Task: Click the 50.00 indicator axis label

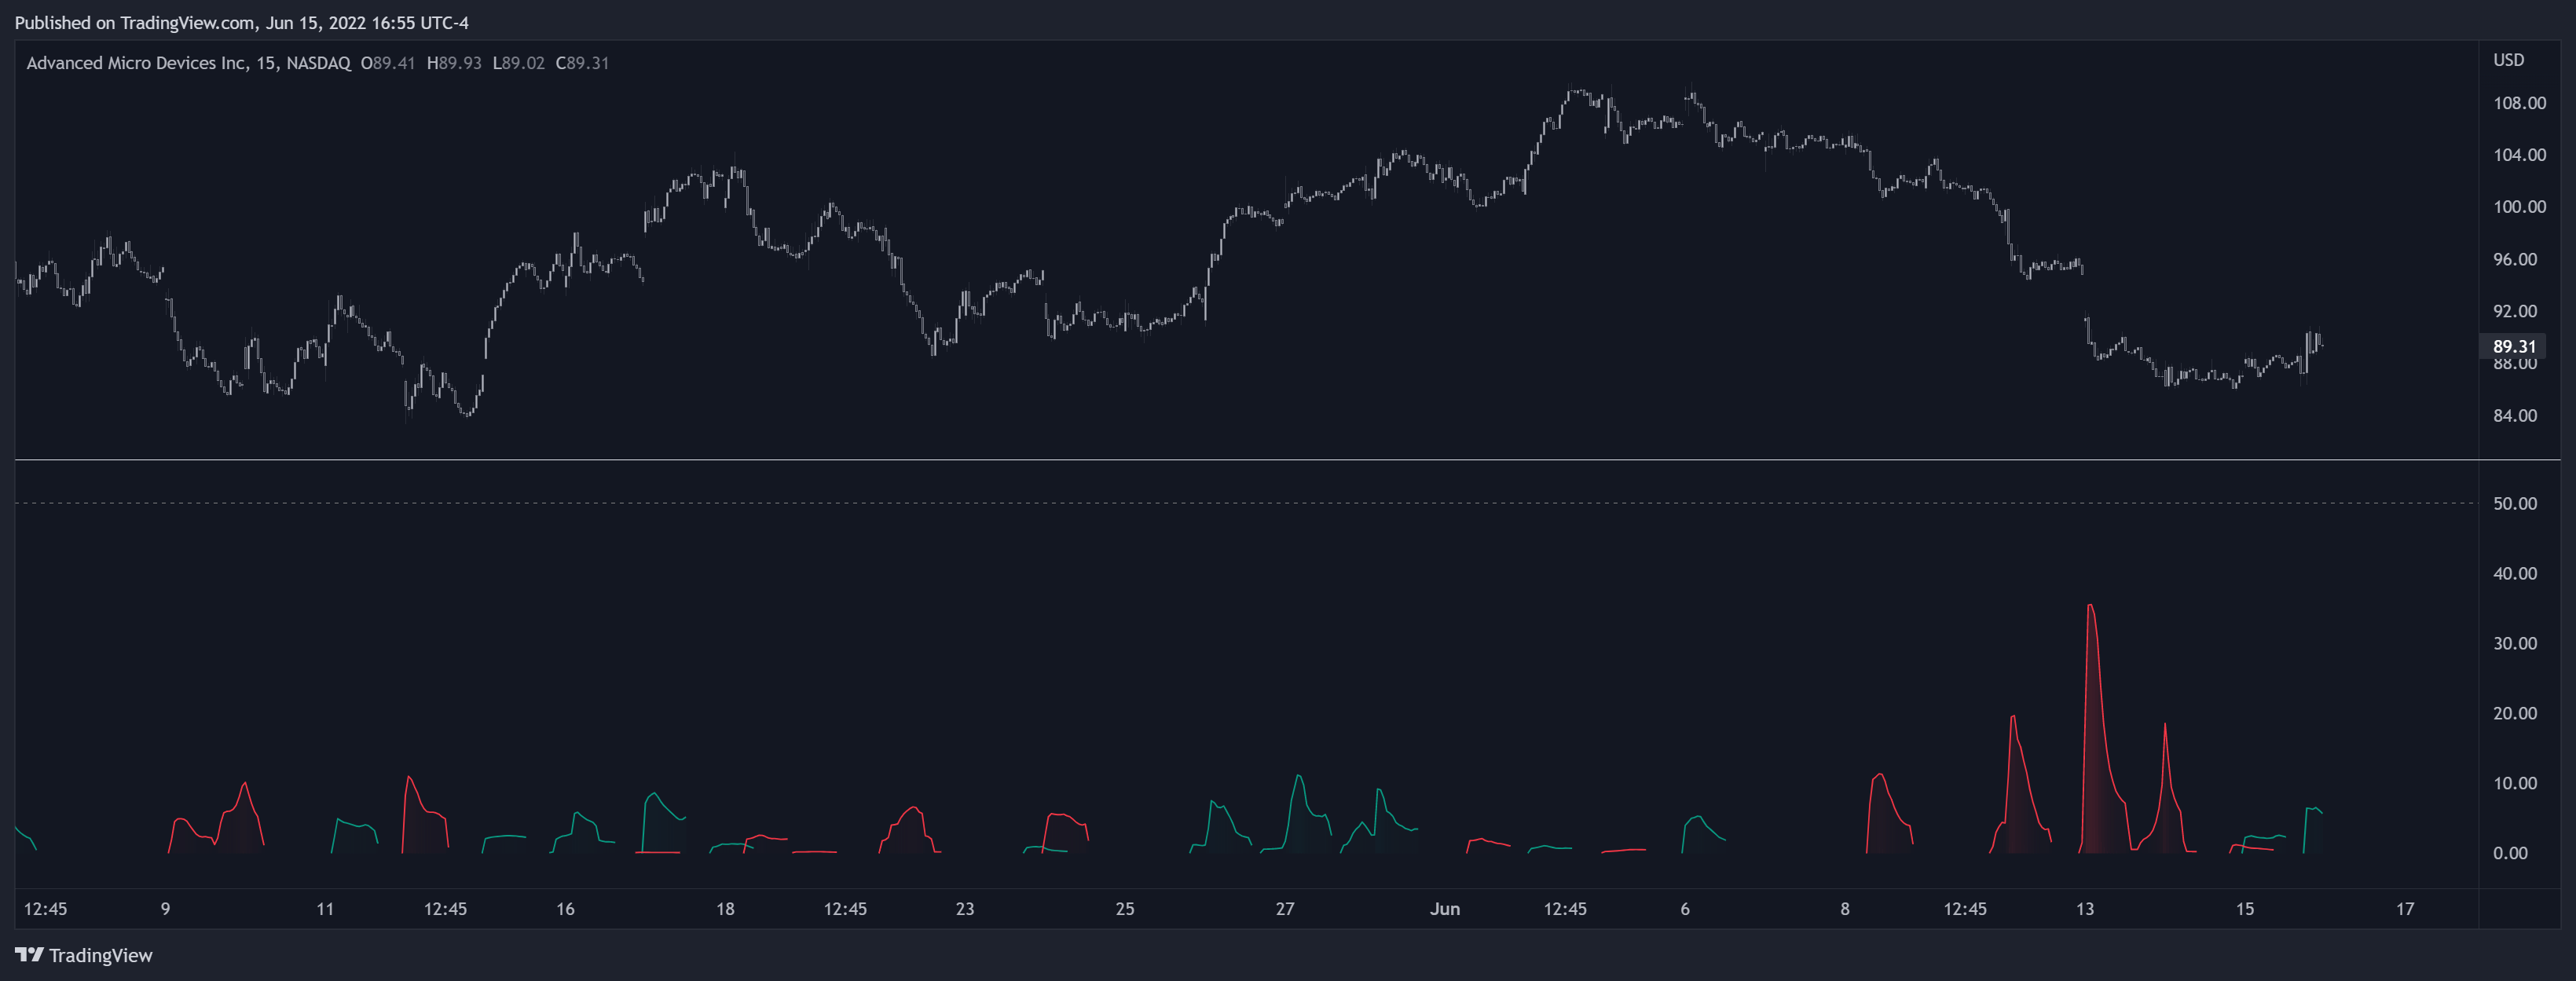Action: 2514,503
